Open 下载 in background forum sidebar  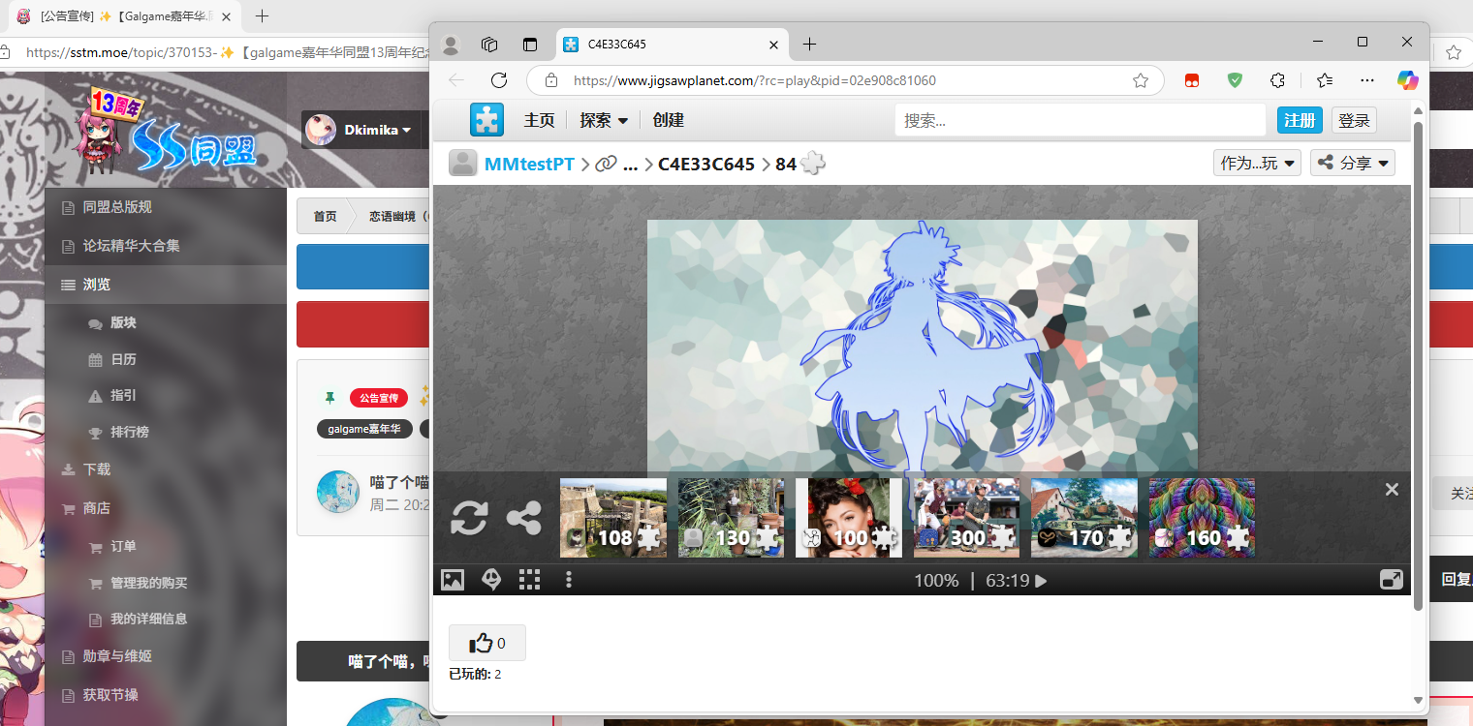97,469
